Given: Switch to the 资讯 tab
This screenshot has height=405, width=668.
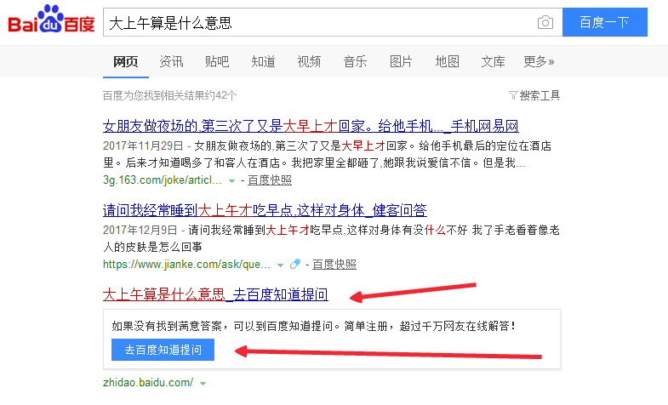Looking at the screenshot, I should tap(171, 62).
